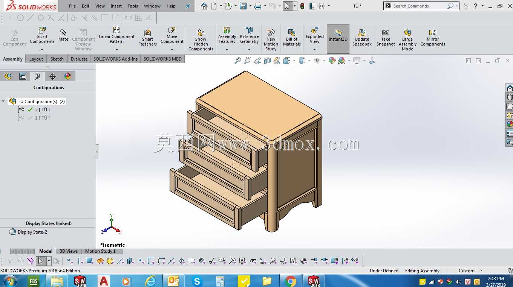Image resolution: width=513 pixels, height=287 pixels.
Task: Select the Mate tool
Action: (x=63, y=35)
